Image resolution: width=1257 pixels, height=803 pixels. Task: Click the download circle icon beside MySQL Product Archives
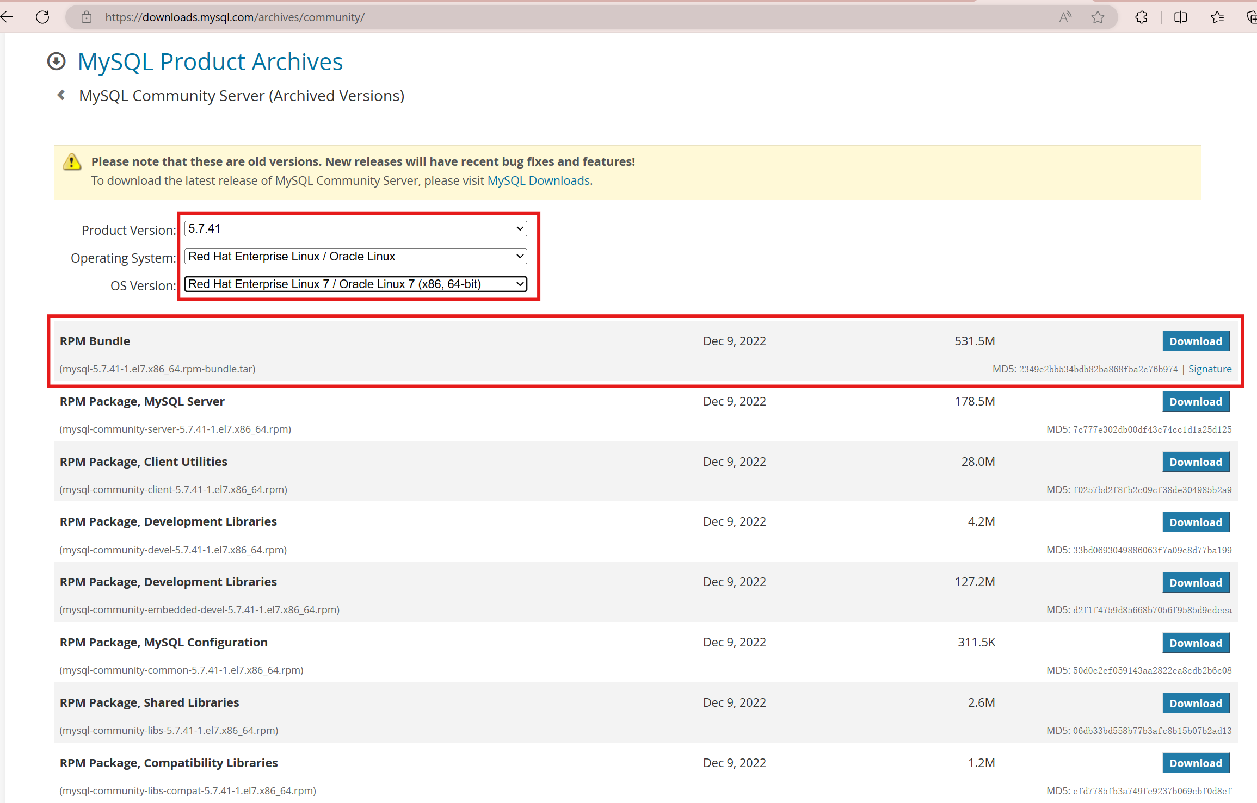click(57, 61)
